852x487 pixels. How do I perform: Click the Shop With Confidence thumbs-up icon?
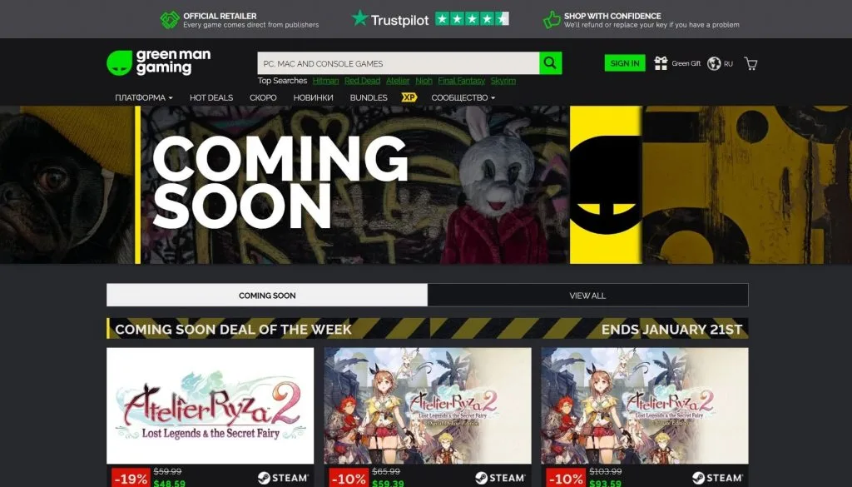click(x=551, y=19)
